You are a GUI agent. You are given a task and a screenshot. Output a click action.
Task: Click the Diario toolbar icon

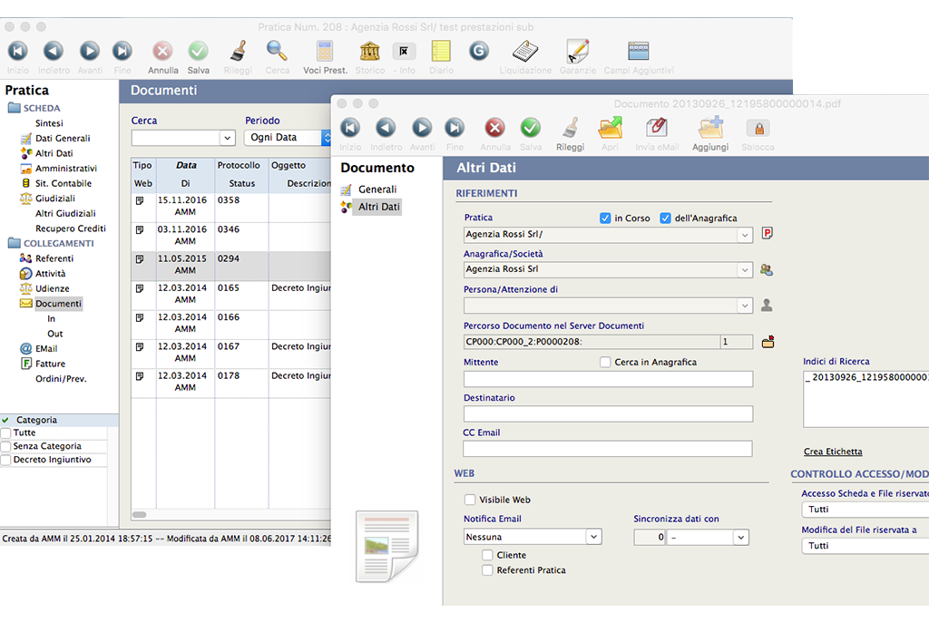[x=441, y=50]
